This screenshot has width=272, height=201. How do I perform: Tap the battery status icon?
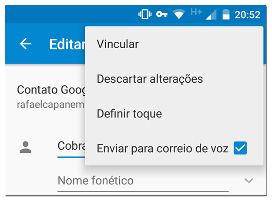click(225, 14)
